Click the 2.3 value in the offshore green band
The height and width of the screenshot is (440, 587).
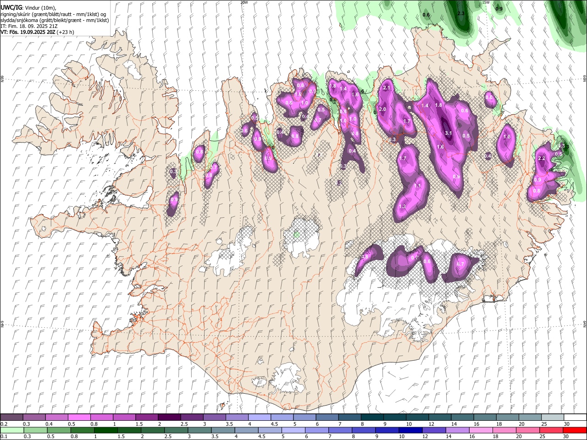click(461, 14)
